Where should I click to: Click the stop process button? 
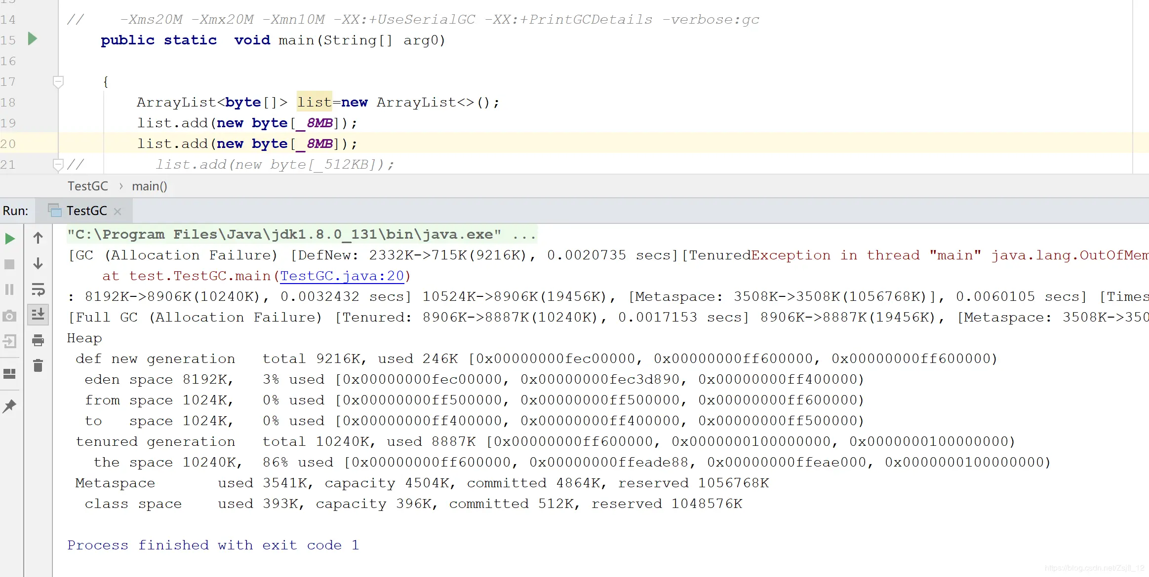click(10, 264)
